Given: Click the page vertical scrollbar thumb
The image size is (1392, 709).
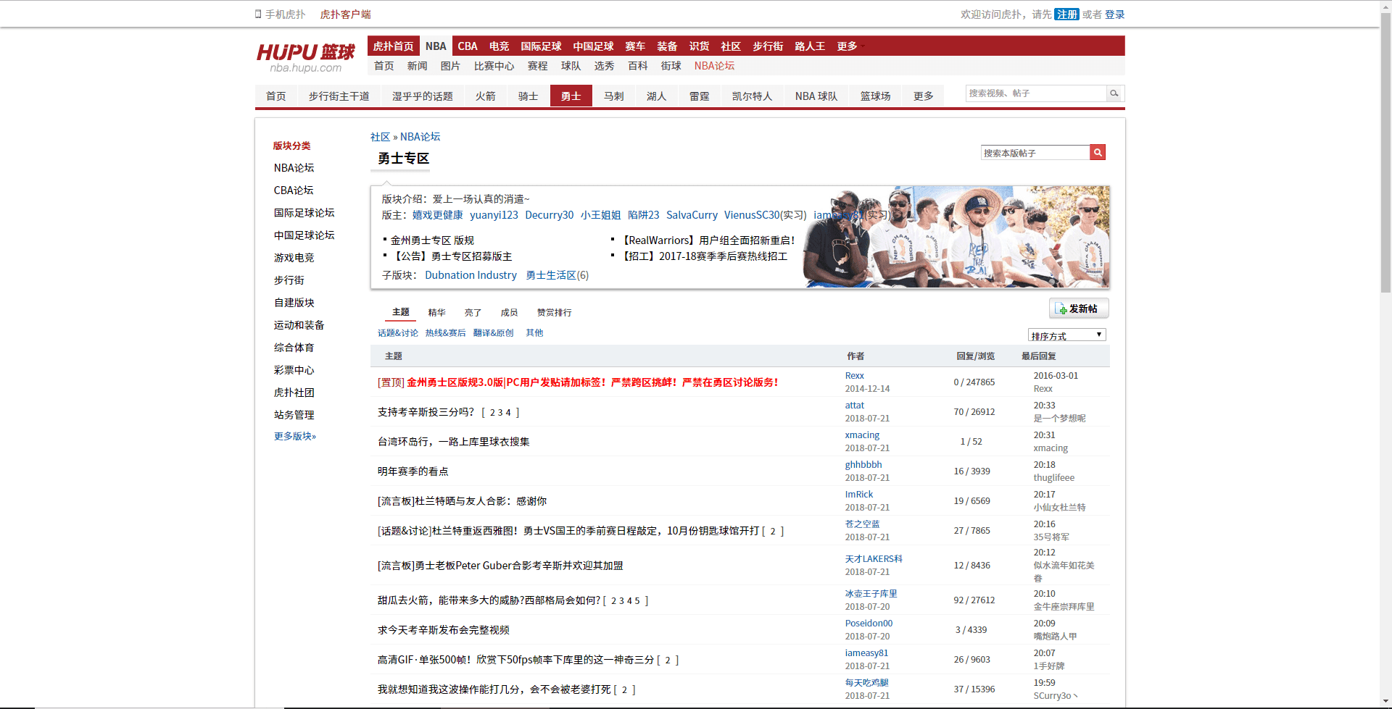Looking at the screenshot, I should click(1385, 152).
